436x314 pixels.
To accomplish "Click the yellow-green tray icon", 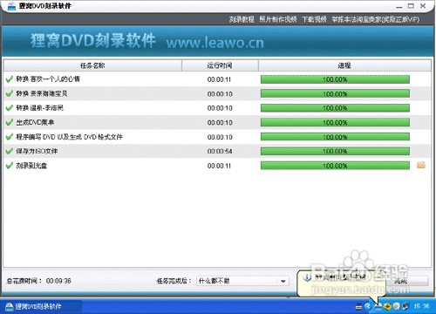I will tap(387, 306).
